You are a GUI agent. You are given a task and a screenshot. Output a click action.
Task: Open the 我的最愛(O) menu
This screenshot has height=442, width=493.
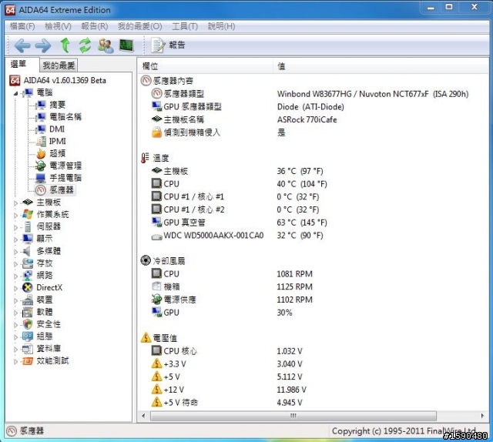pos(140,26)
